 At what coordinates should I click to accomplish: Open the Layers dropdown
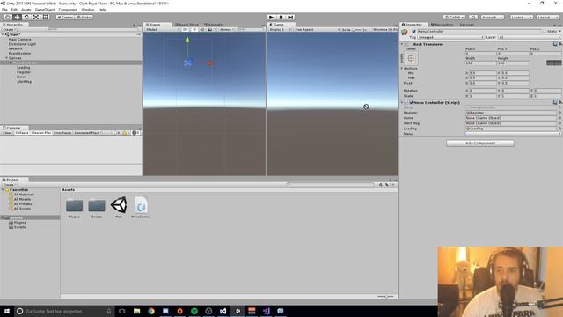pos(522,18)
